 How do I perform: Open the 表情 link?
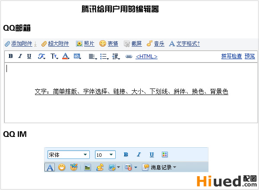pyautogui.click(x=113, y=44)
